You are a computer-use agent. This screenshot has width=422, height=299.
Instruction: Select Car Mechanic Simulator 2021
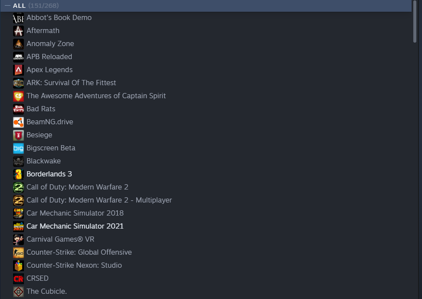[x=75, y=226]
